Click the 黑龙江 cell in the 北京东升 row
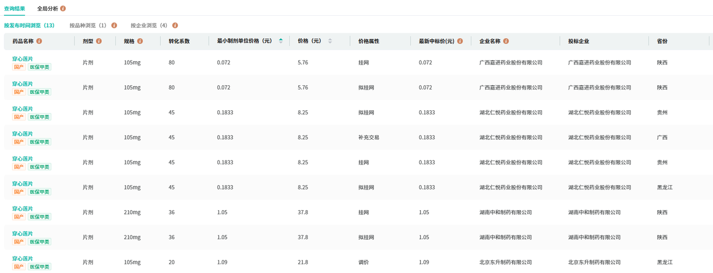 665,263
